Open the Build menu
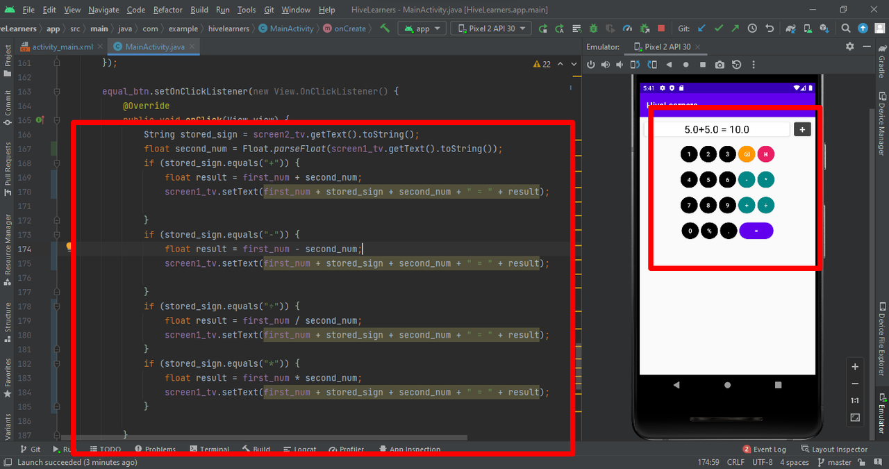Screen dimensions: 889x469 tap(199, 10)
